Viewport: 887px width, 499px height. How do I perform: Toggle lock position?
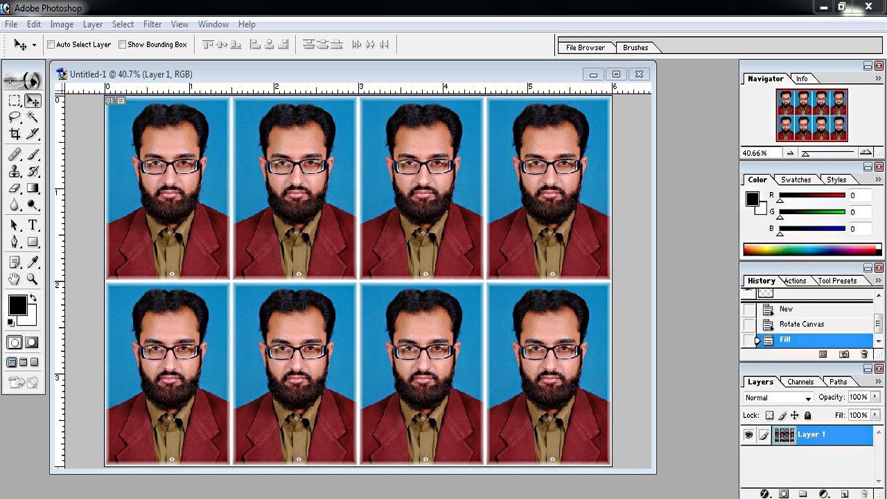tap(795, 415)
